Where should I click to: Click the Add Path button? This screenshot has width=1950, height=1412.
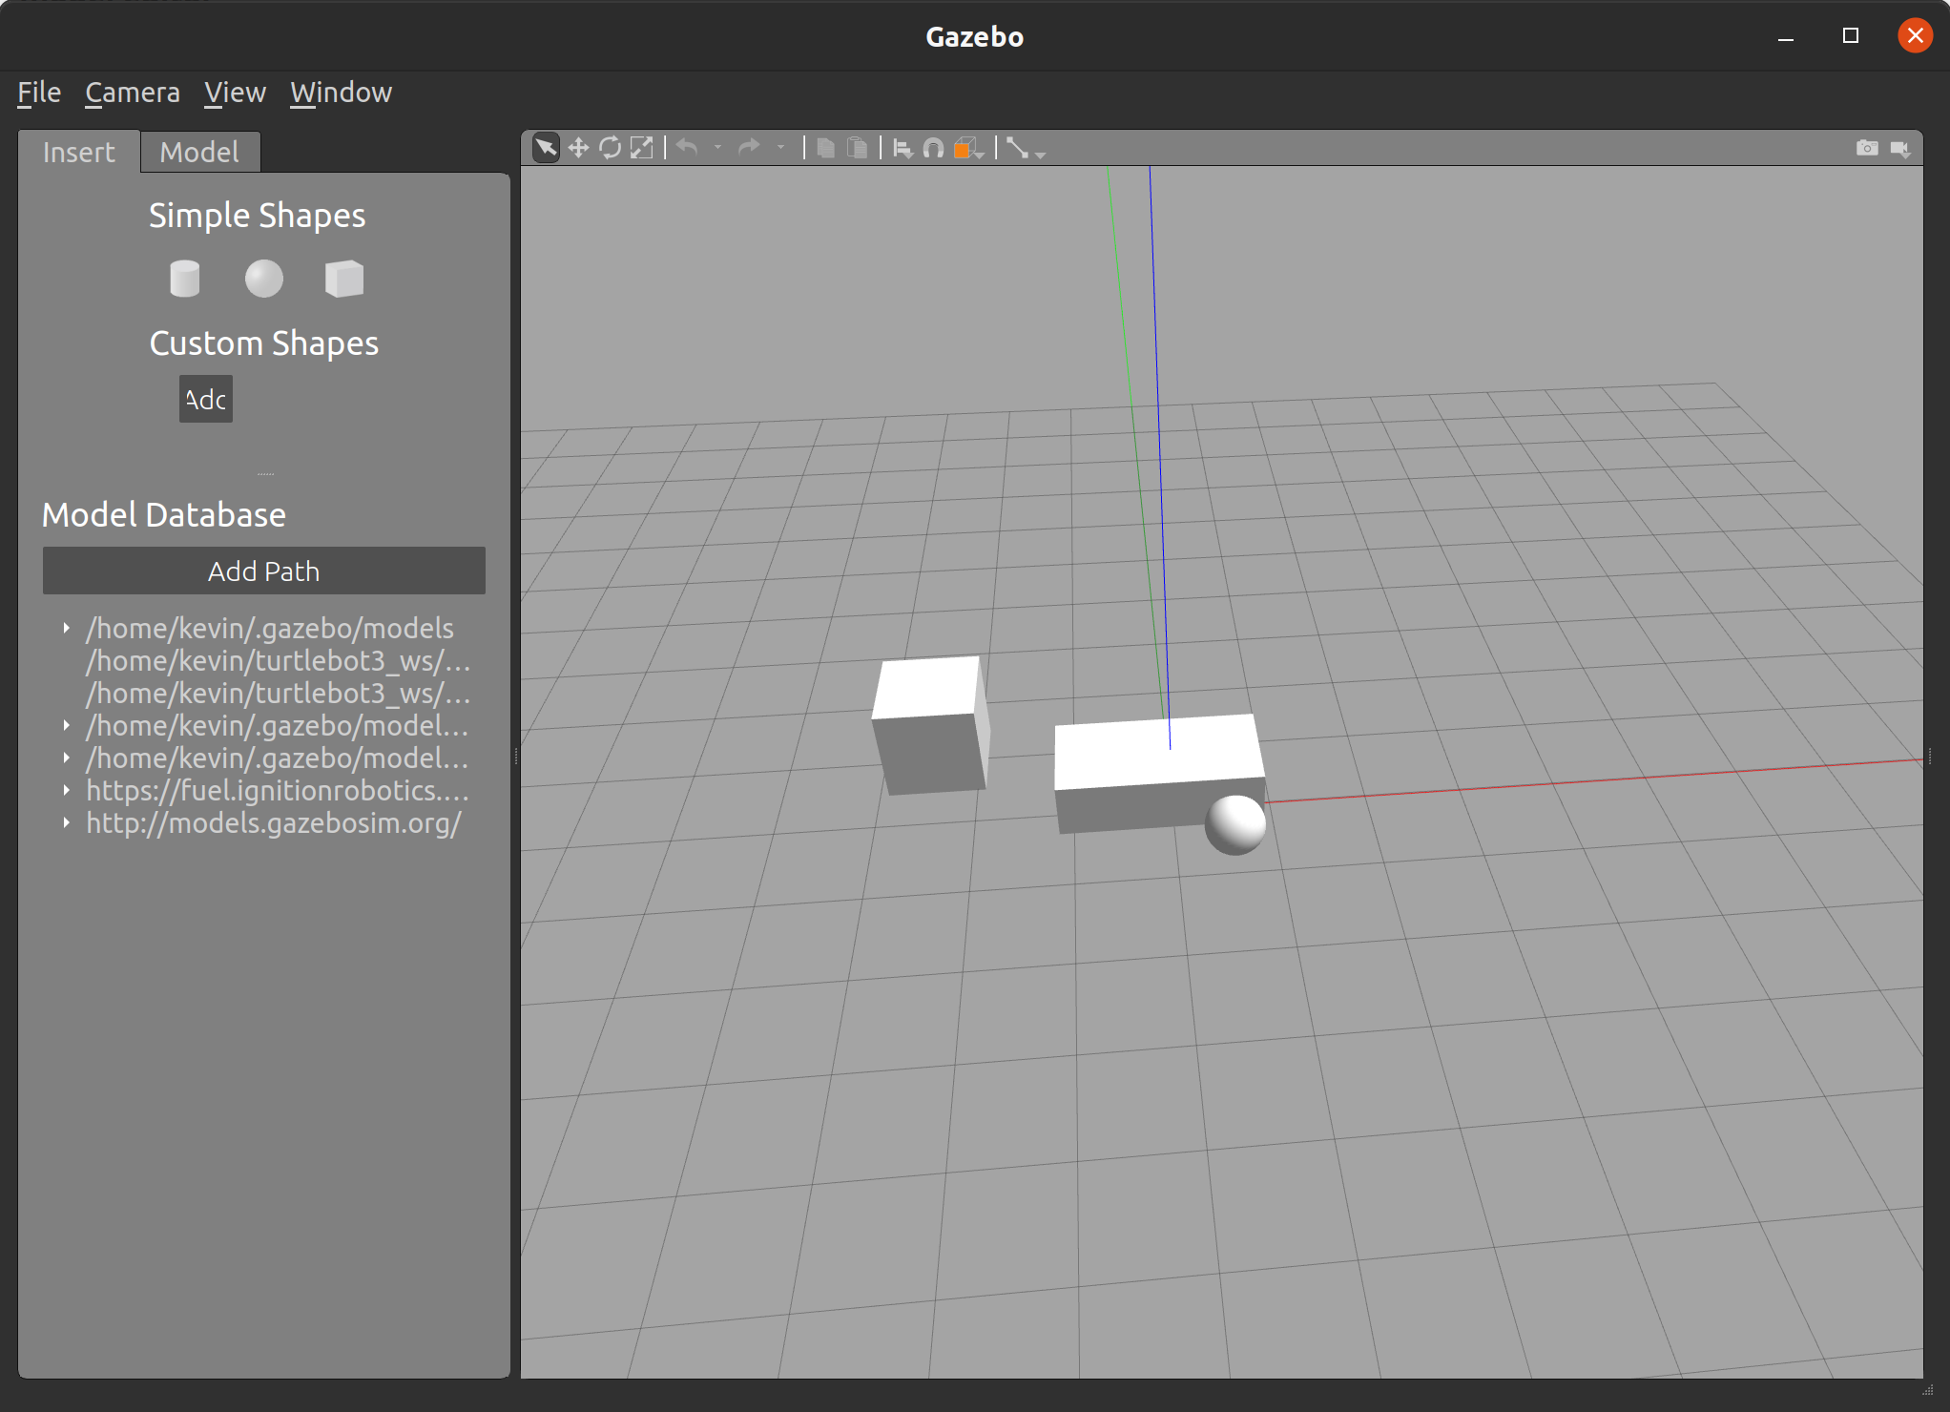(263, 571)
